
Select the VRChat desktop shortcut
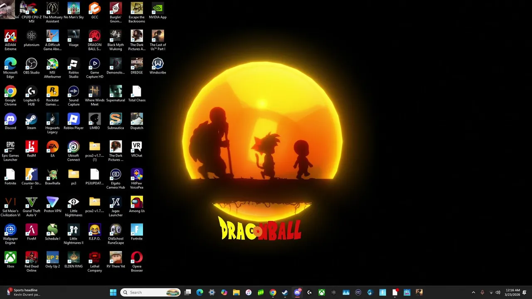[137, 149]
